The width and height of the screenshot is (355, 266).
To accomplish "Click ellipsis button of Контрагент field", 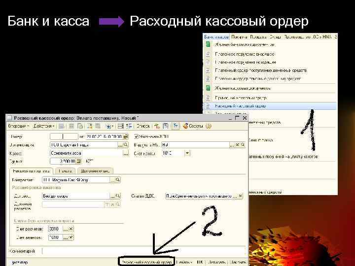I will pyautogui.click(x=112, y=180).
